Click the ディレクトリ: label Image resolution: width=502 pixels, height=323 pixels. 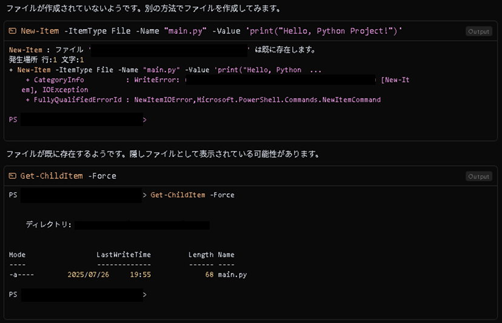pos(49,224)
